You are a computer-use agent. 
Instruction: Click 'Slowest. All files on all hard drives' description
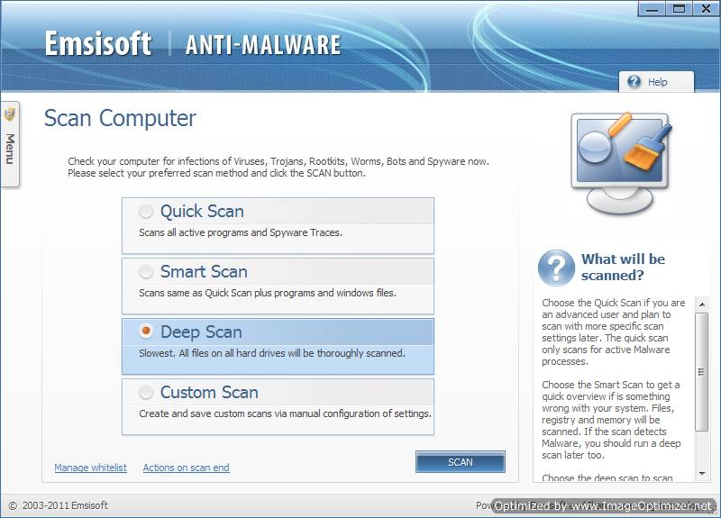[x=272, y=353]
